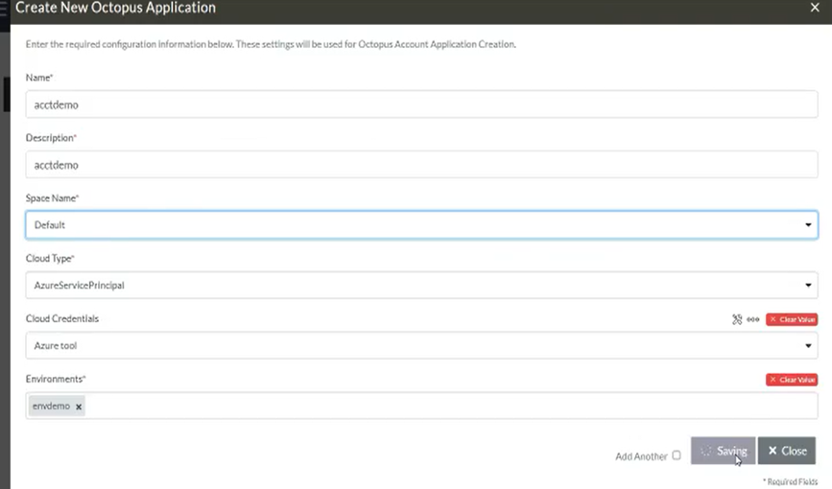Click the Close button at bottom

tap(787, 451)
